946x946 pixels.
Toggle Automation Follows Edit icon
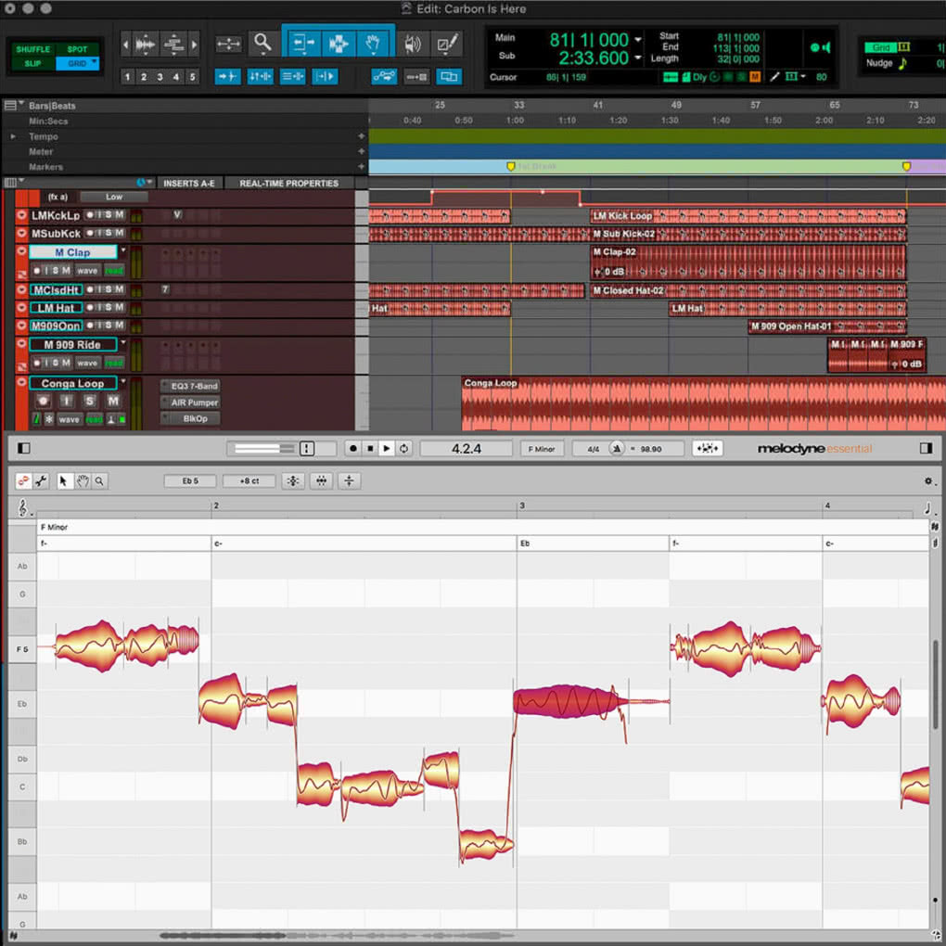384,77
